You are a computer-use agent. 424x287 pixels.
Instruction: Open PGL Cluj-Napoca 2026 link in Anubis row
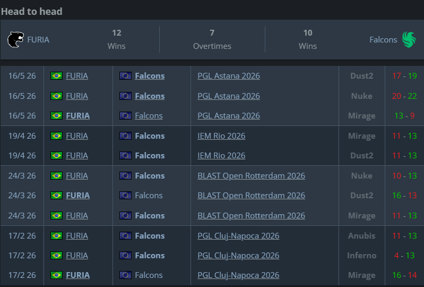coord(238,236)
